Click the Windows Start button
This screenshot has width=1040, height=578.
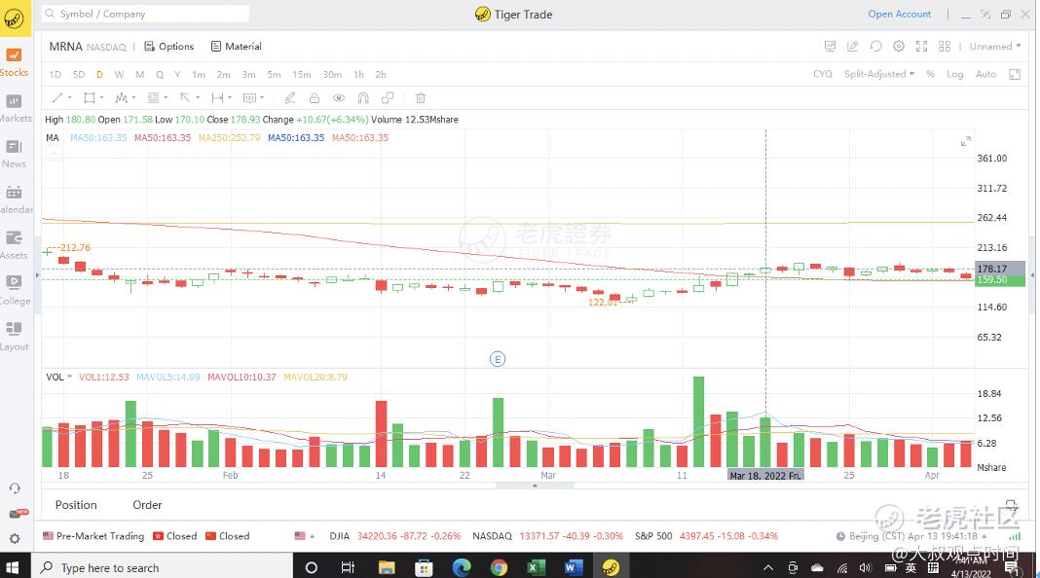click(13, 567)
